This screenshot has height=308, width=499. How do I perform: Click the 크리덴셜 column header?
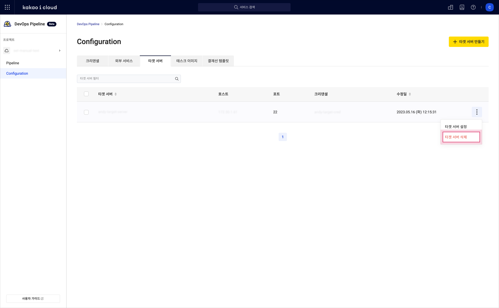click(x=321, y=94)
